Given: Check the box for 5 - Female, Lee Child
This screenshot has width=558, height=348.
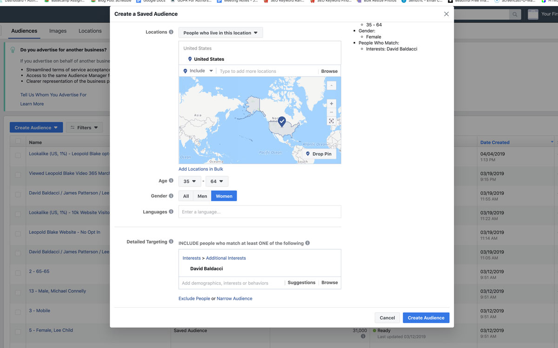Looking at the screenshot, I should pyautogui.click(x=18, y=332).
